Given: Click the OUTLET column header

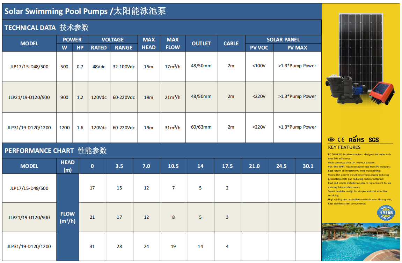Looking at the screenshot, I should 201,44.
